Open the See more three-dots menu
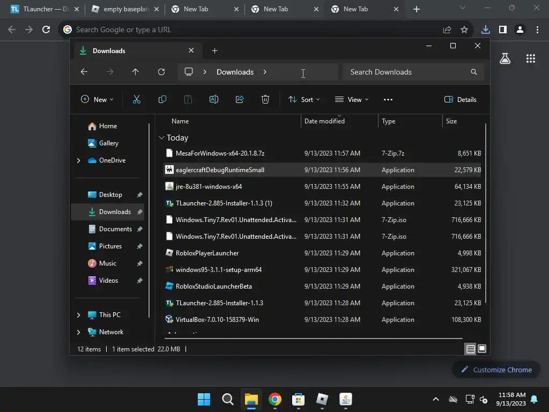 [388, 99]
